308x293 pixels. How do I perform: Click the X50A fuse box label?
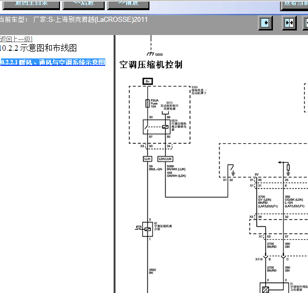point(199,90)
